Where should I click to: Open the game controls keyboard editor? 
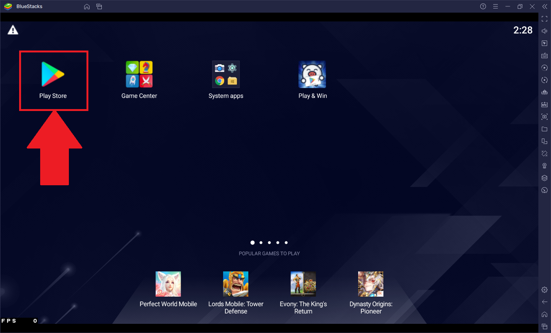point(544,55)
